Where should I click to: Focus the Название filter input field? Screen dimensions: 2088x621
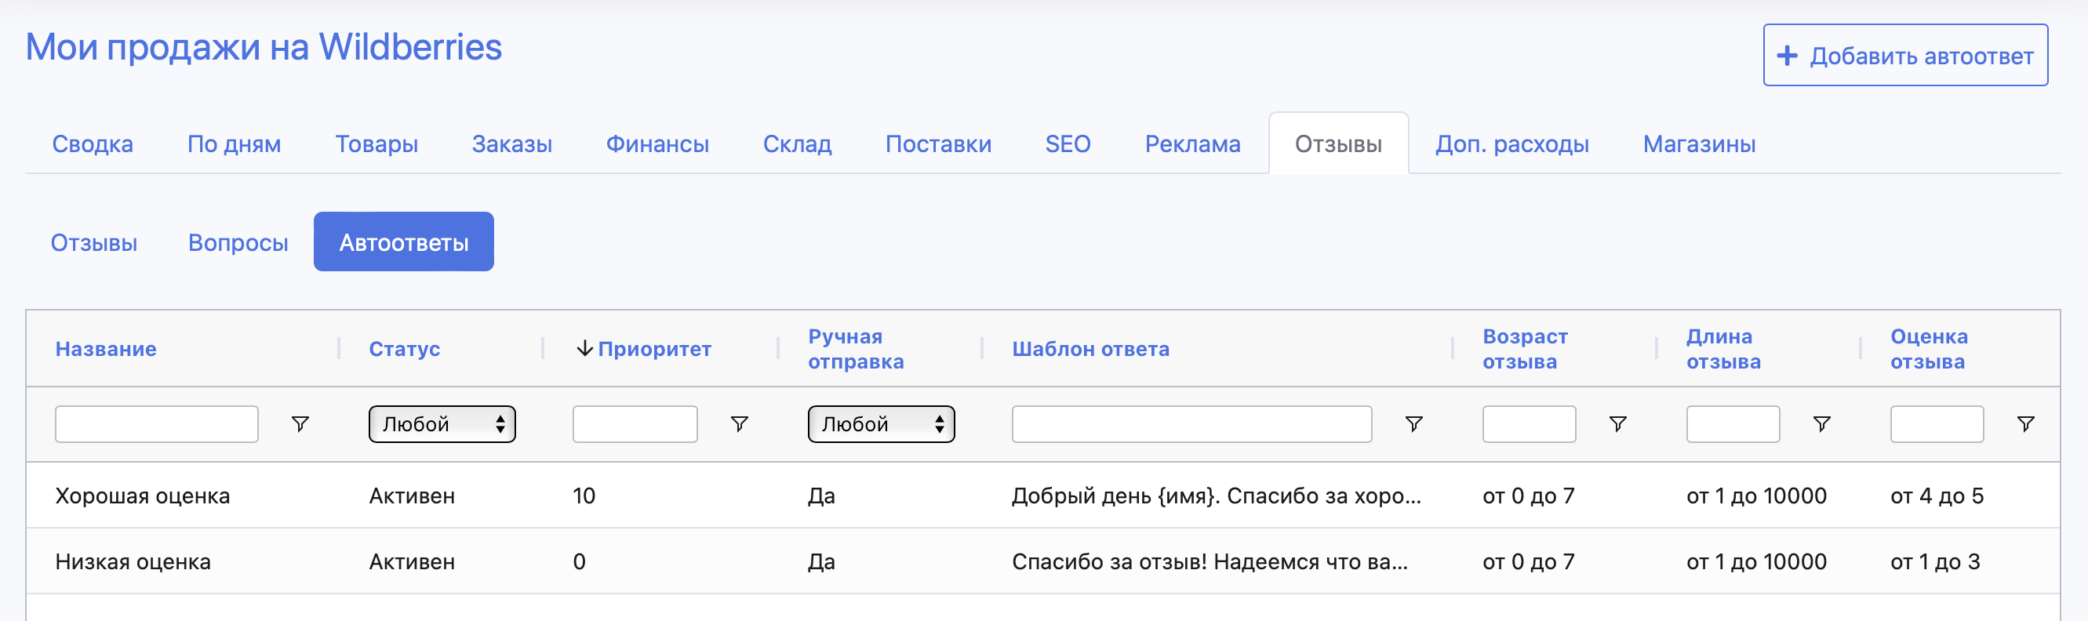pyautogui.click(x=156, y=424)
